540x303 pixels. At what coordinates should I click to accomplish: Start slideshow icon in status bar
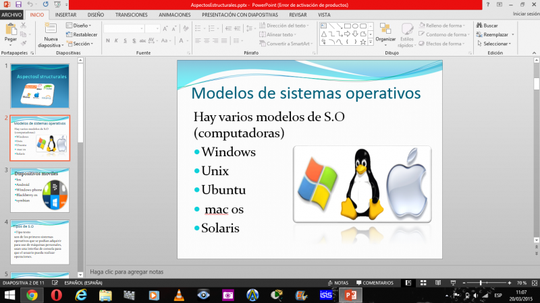coord(453,283)
